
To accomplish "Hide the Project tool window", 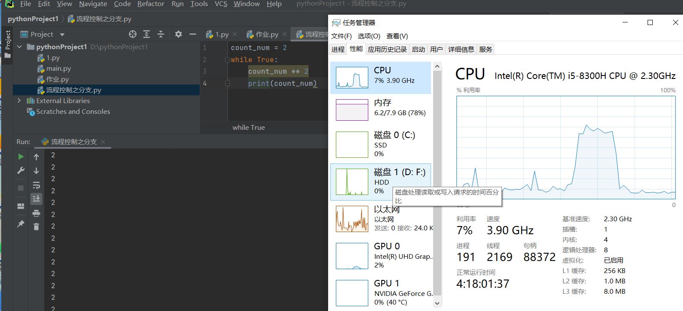I will pos(193,34).
